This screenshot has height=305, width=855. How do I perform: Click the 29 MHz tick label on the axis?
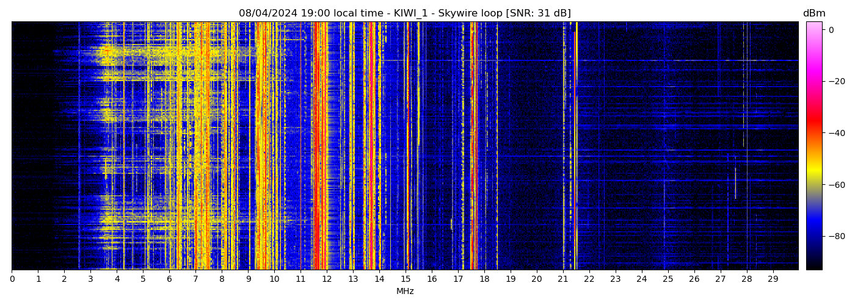click(773, 279)
